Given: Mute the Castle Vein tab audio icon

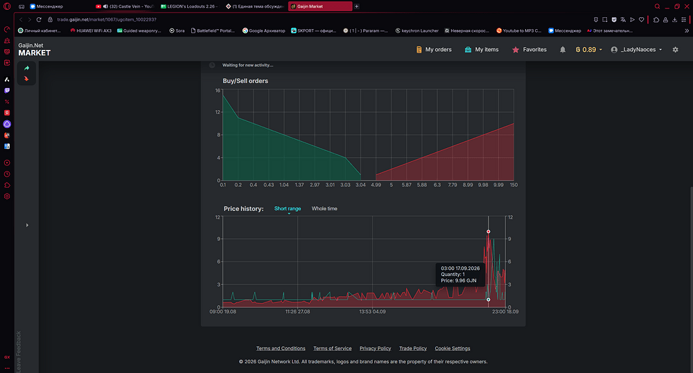Looking at the screenshot, I should coord(105,6).
